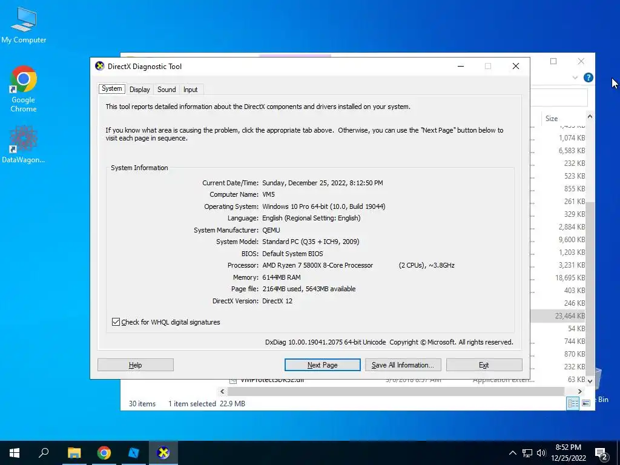Click the Explorer search input field

coord(559,97)
